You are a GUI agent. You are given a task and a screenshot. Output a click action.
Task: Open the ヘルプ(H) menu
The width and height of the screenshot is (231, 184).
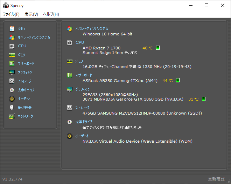51,14
